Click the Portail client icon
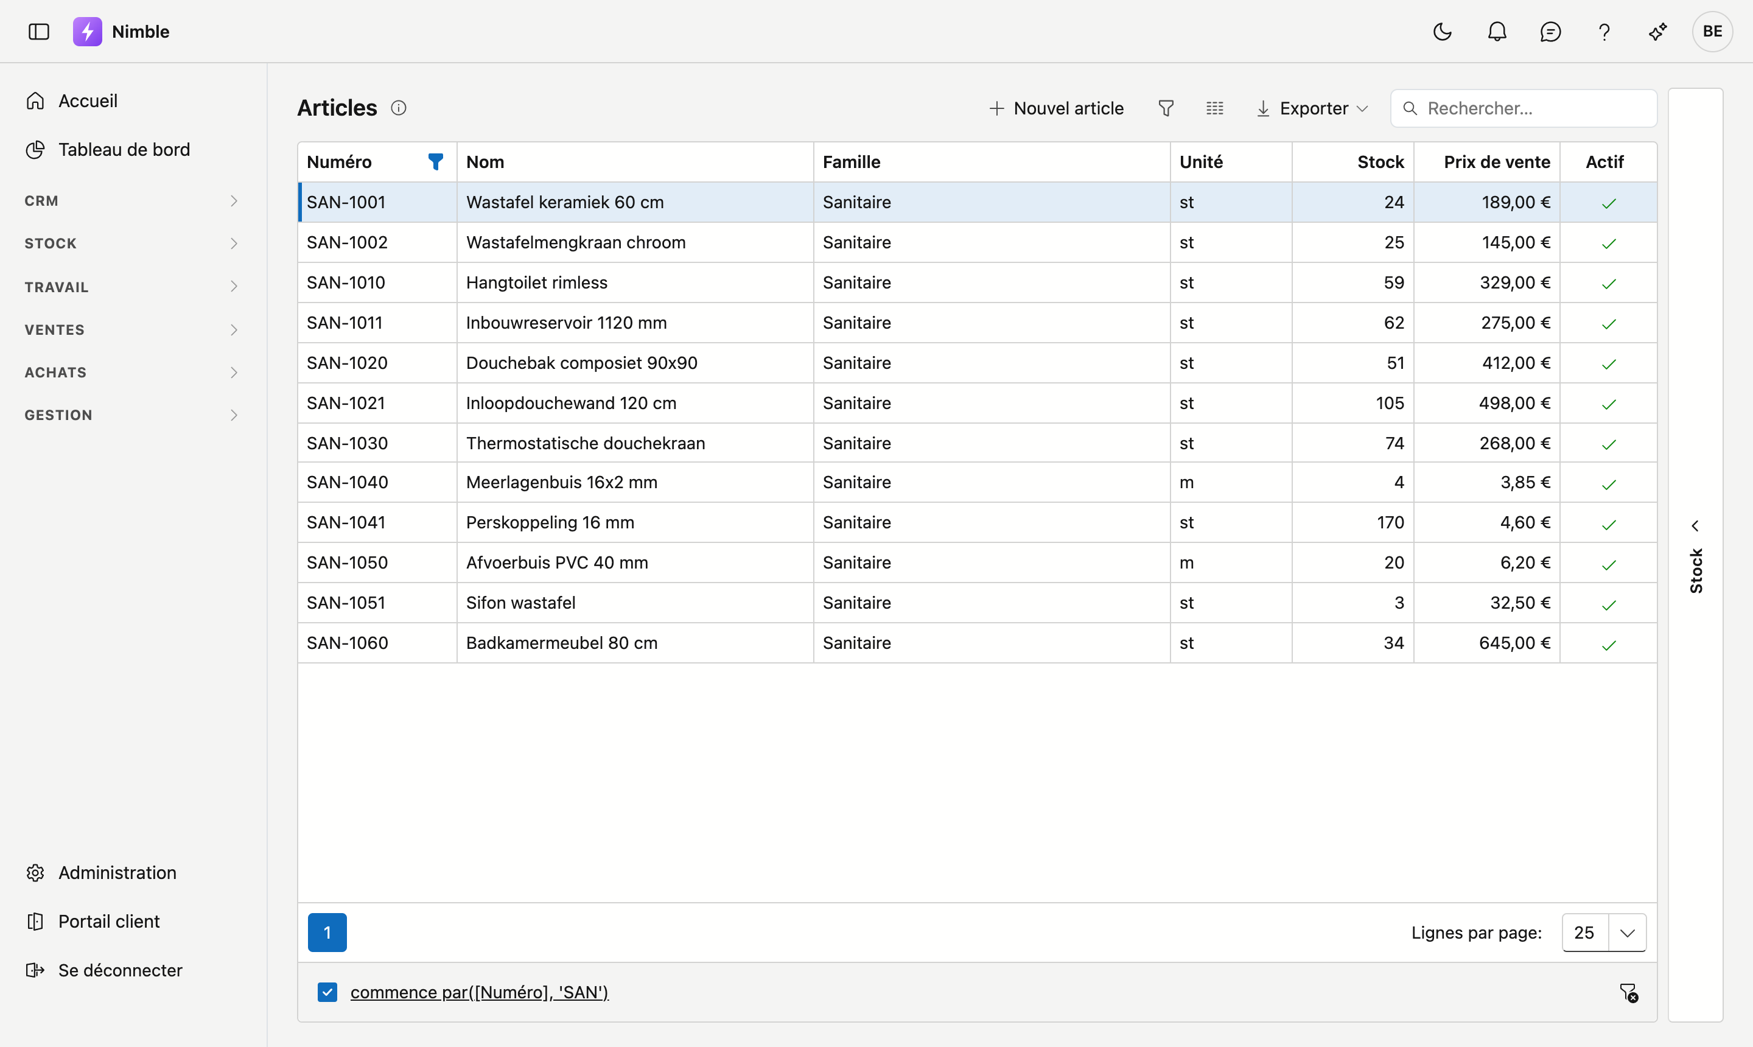Image resolution: width=1753 pixels, height=1047 pixels. [x=35, y=922]
